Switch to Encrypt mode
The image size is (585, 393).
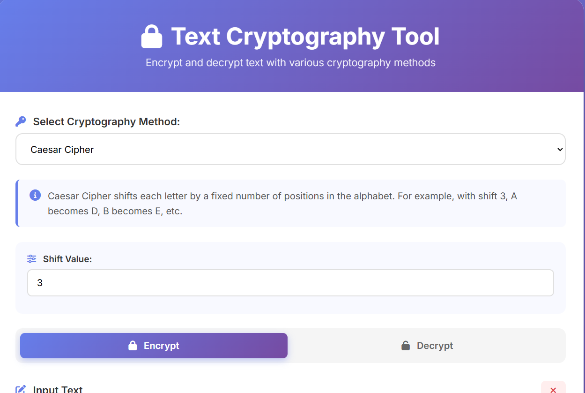154,345
